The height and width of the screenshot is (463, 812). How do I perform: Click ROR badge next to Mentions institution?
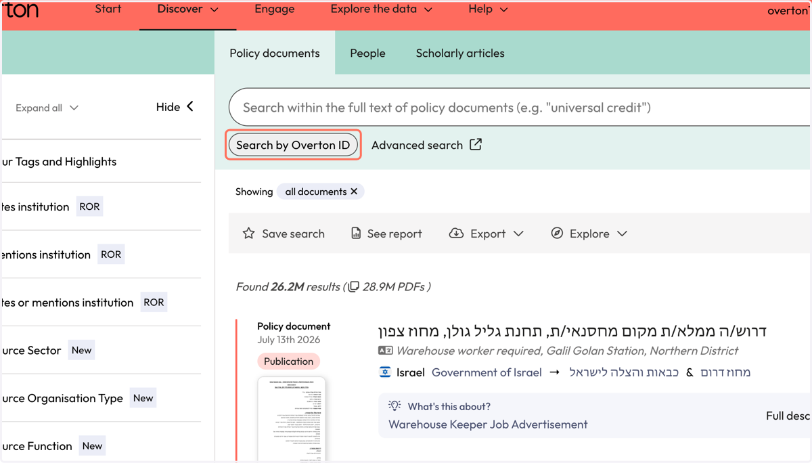111,255
